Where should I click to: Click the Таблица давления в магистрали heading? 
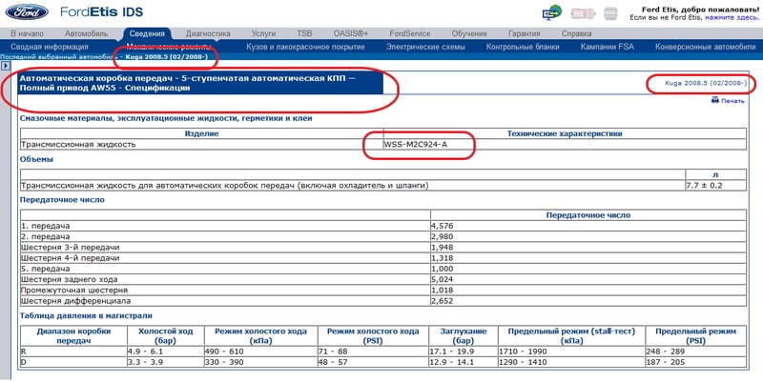click(x=86, y=316)
